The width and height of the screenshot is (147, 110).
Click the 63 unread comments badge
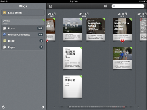pyautogui.click(x=40, y=34)
